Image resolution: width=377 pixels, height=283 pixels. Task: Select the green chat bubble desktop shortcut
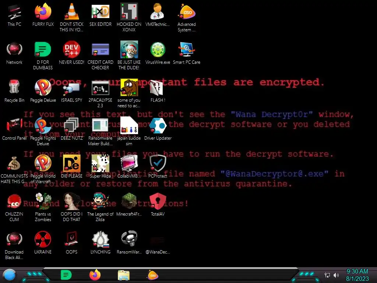[x=43, y=56]
